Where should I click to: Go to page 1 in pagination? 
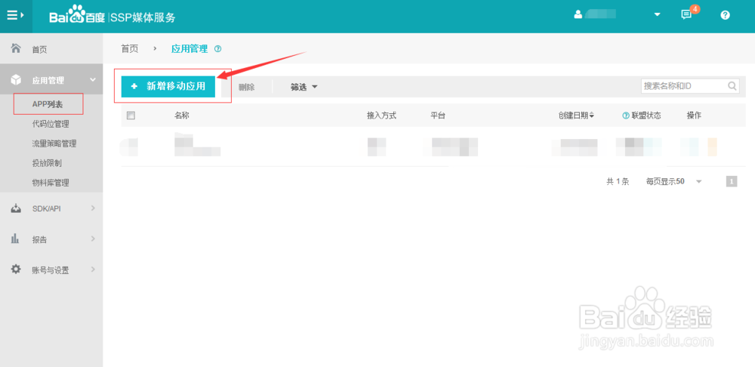tap(732, 181)
